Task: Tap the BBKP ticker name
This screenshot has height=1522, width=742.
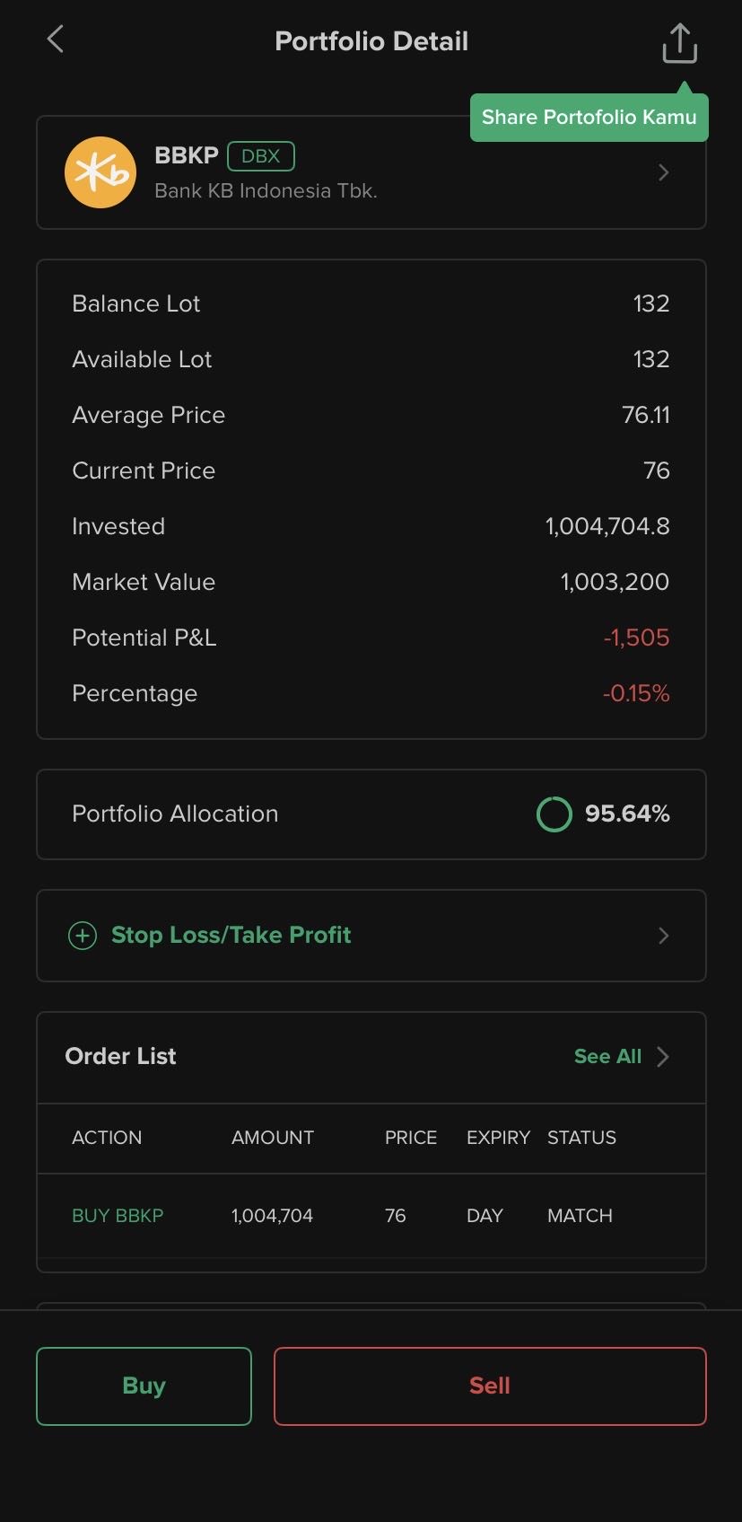Action: pyautogui.click(x=187, y=155)
